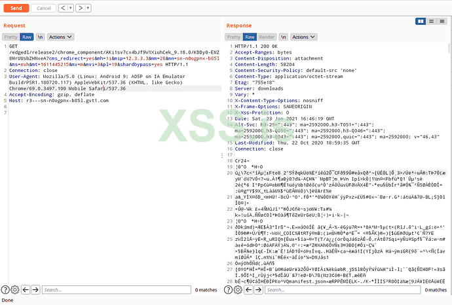Click the Host header line in request
Image resolution: width=452 pixels, height=305 pixels.
[59, 101]
